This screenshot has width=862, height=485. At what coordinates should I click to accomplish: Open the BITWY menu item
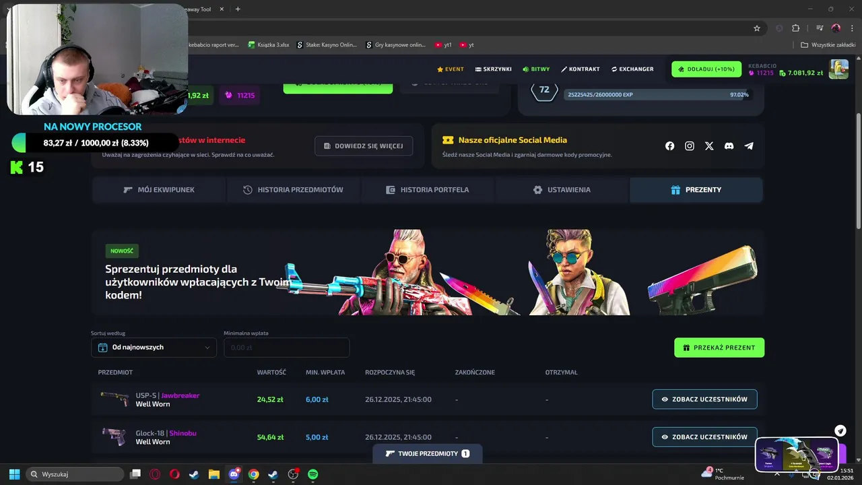[x=536, y=69]
